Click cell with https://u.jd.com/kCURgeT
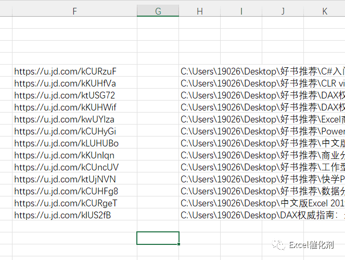The width and height of the screenshot is (345, 260). pos(74,202)
